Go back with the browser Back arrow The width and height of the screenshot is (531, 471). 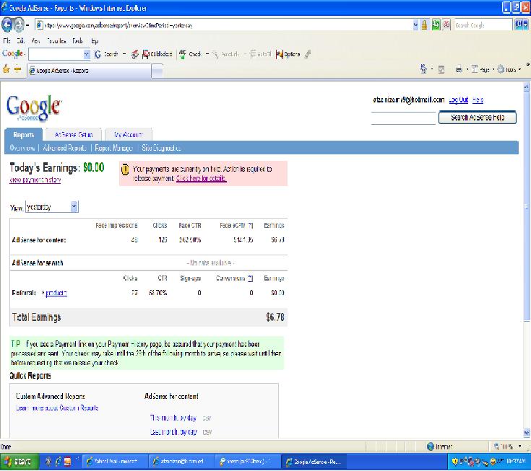7,25
